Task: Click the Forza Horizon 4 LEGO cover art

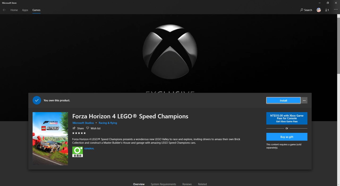Action: pyautogui.click(x=50, y=139)
